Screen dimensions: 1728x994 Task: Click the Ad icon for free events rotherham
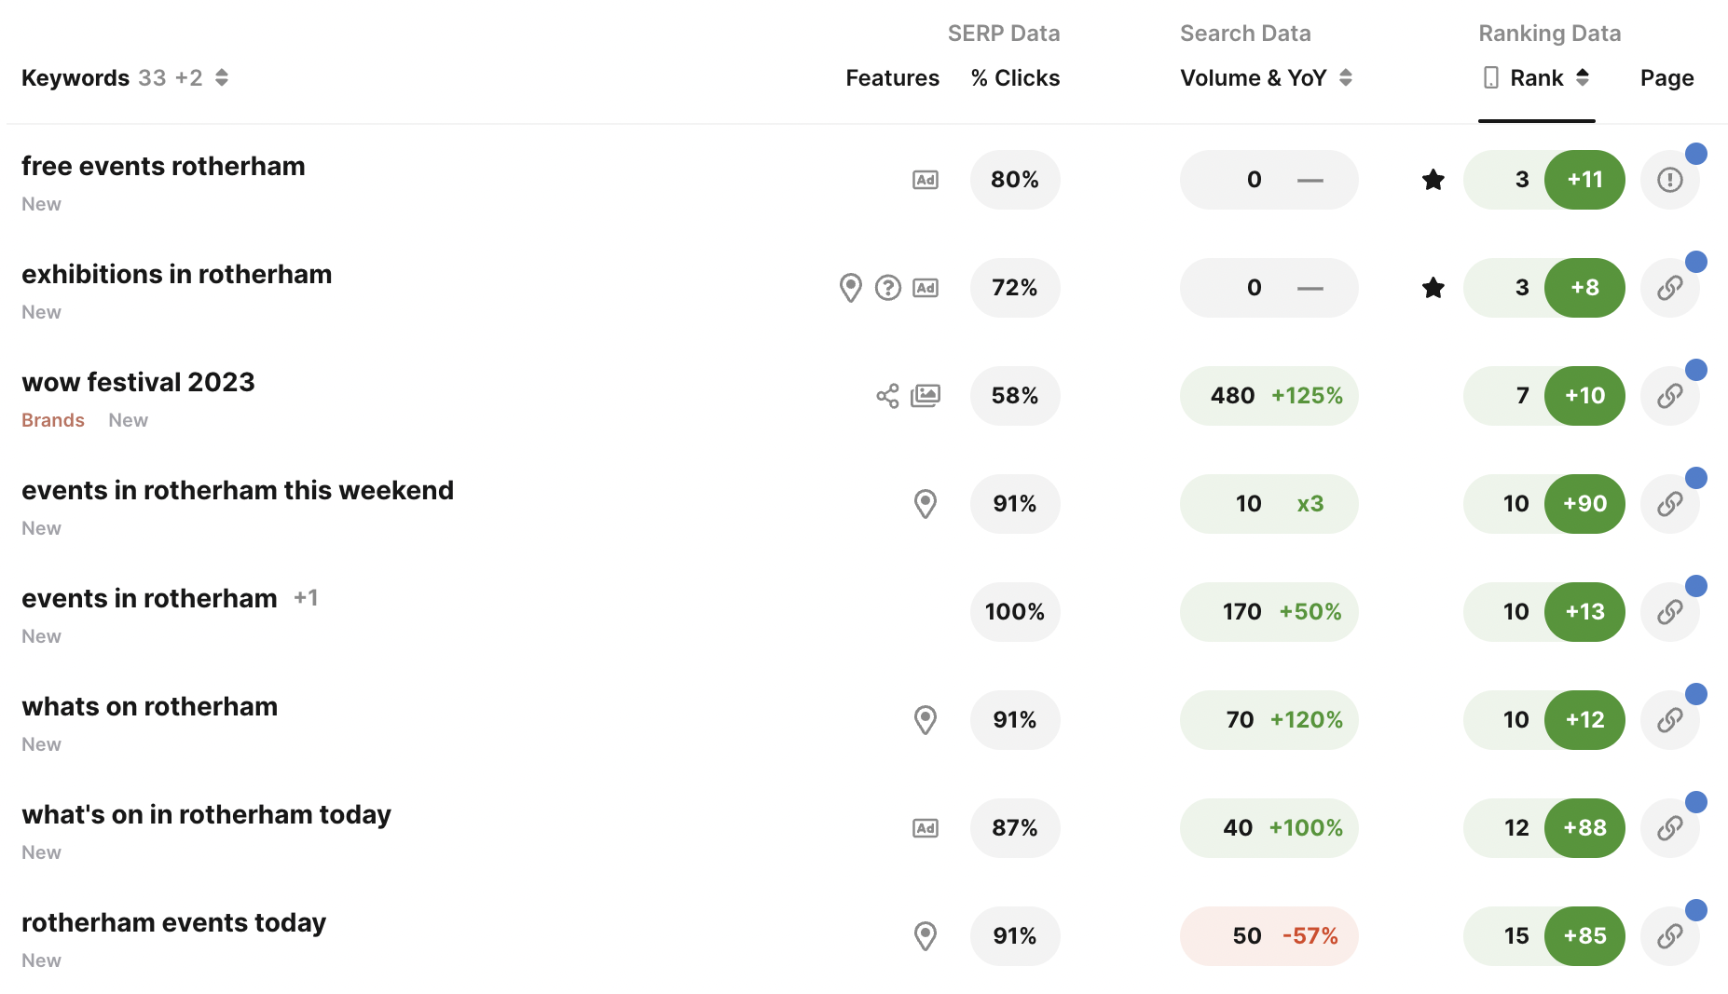coord(925,180)
